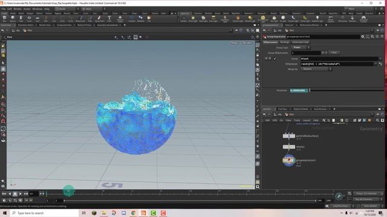
Task: Select the File shelf tool
Action: point(149,19)
